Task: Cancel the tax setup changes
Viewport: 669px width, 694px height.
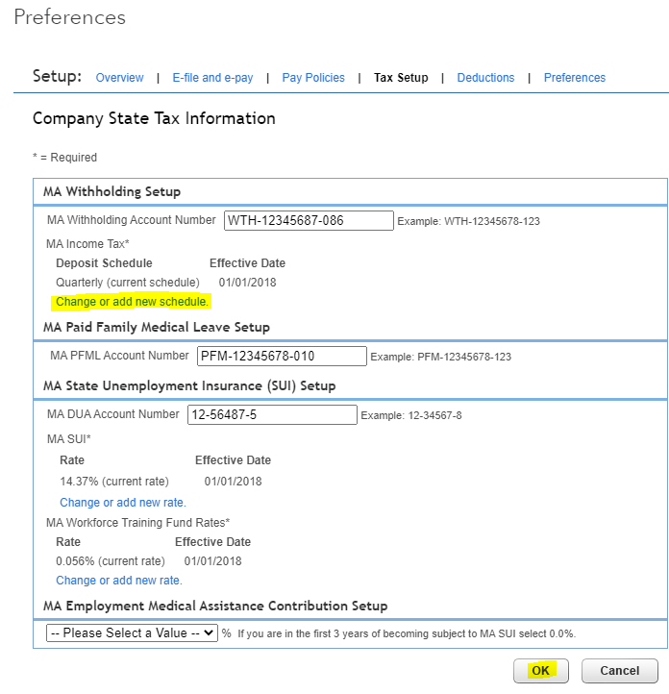Action: coord(619,671)
